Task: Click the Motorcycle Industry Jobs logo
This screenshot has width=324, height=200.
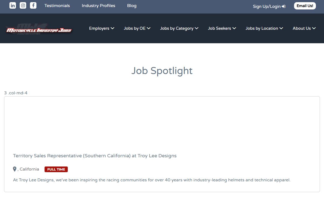Action: (x=39, y=28)
